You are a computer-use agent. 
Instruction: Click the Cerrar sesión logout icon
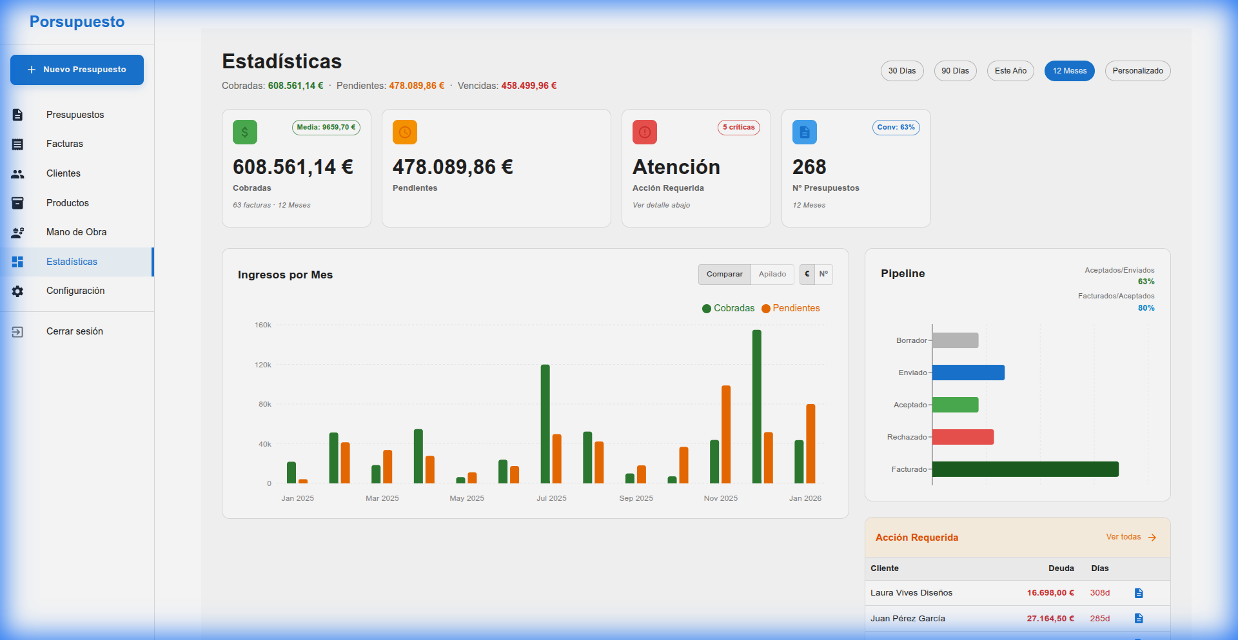pyautogui.click(x=17, y=332)
